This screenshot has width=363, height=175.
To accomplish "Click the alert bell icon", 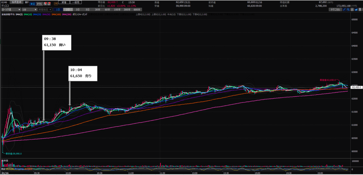I will point(49,4).
